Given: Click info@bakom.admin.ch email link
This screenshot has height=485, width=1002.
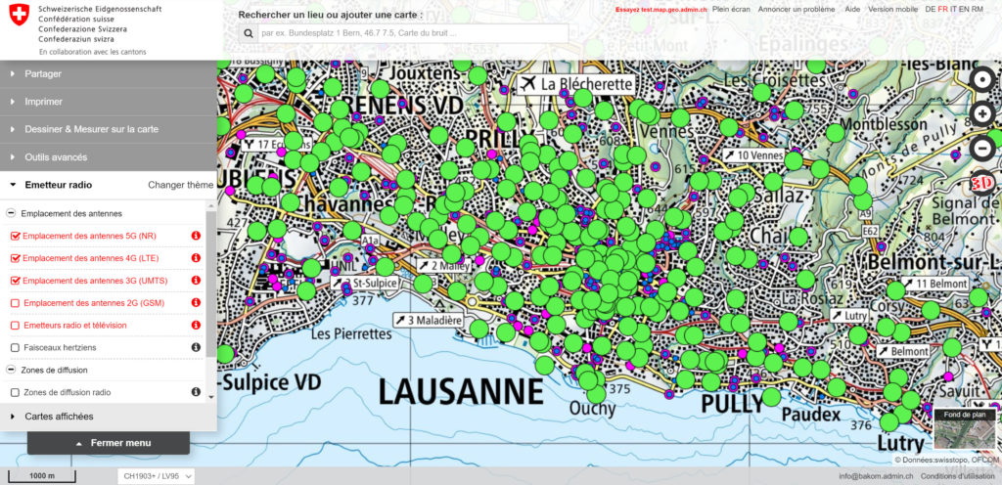Looking at the screenshot, I should pos(876,476).
